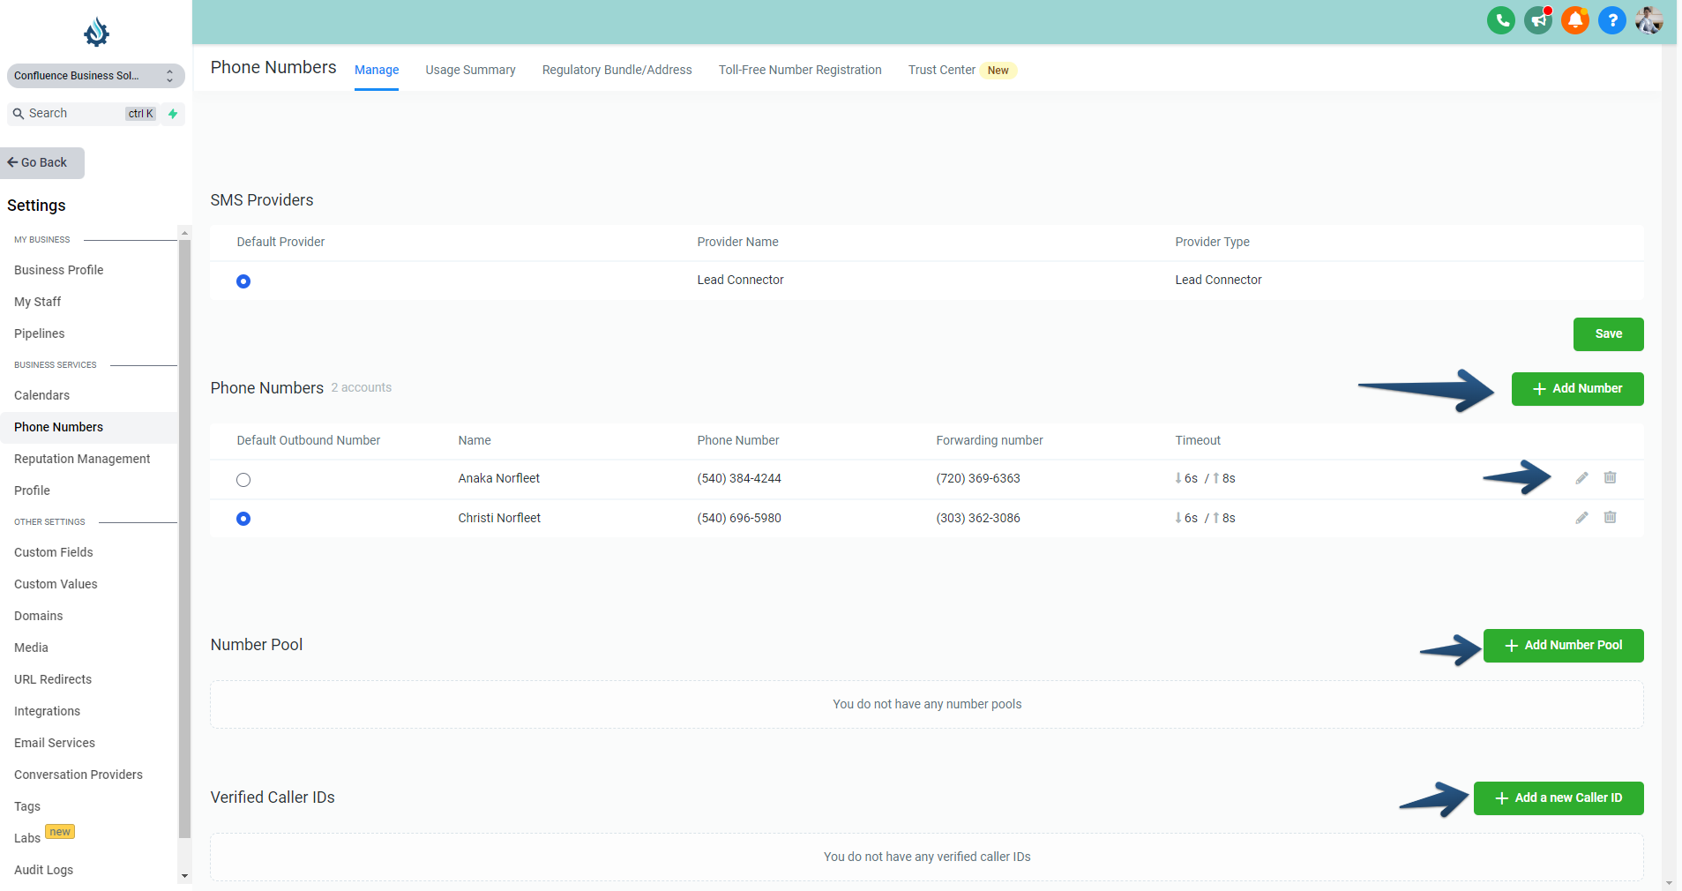Switch to the Usage Summary tab
Viewport: 1682px width, 891px height.
[x=470, y=70]
